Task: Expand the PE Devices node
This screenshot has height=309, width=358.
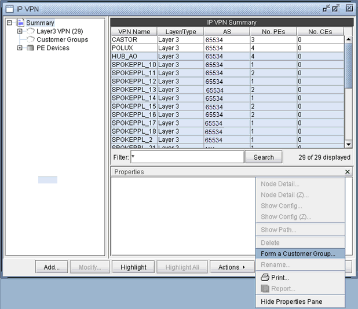Action: pyautogui.click(x=20, y=48)
